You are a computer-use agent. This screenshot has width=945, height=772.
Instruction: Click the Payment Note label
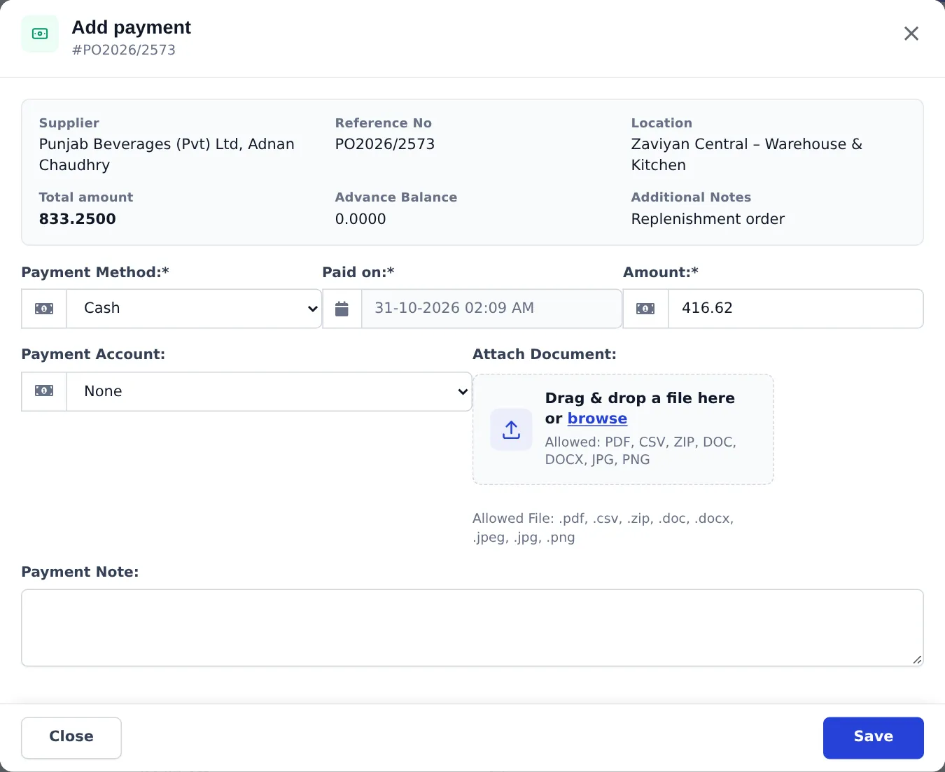[80, 573]
